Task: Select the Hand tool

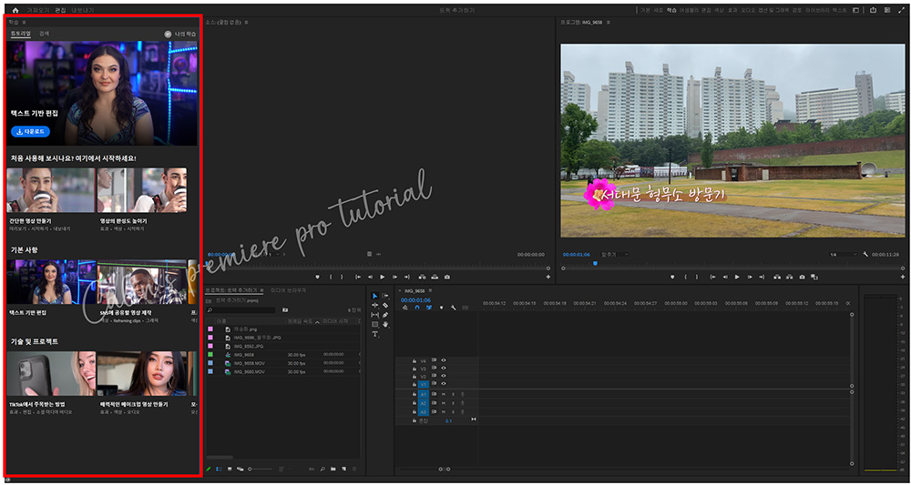Action: [385, 324]
